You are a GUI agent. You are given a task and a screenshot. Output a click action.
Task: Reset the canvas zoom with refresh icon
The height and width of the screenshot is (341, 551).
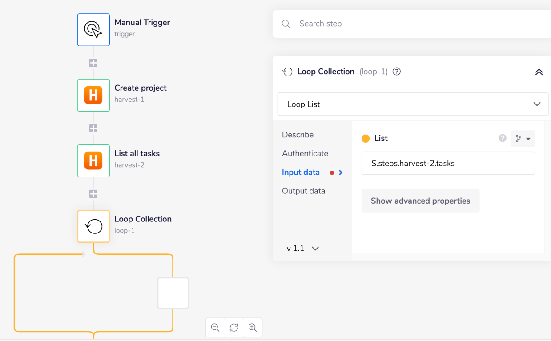click(234, 328)
